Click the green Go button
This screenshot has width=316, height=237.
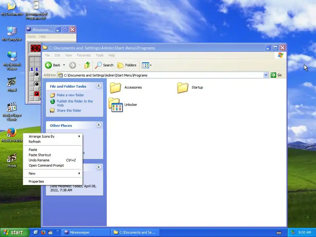tap(276, 75)
